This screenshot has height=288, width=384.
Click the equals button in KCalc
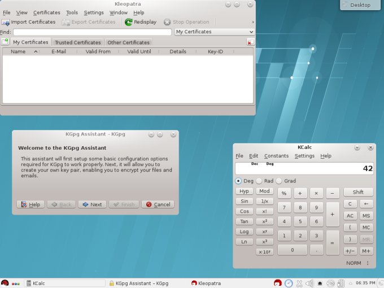333,243
